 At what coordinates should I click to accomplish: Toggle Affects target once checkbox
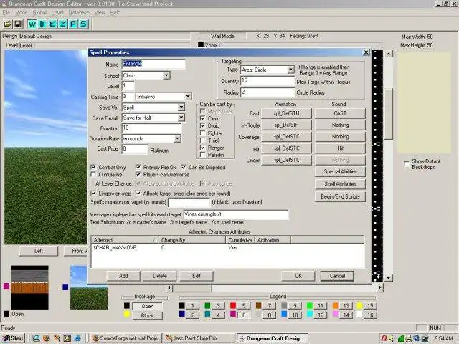[138, 193]
